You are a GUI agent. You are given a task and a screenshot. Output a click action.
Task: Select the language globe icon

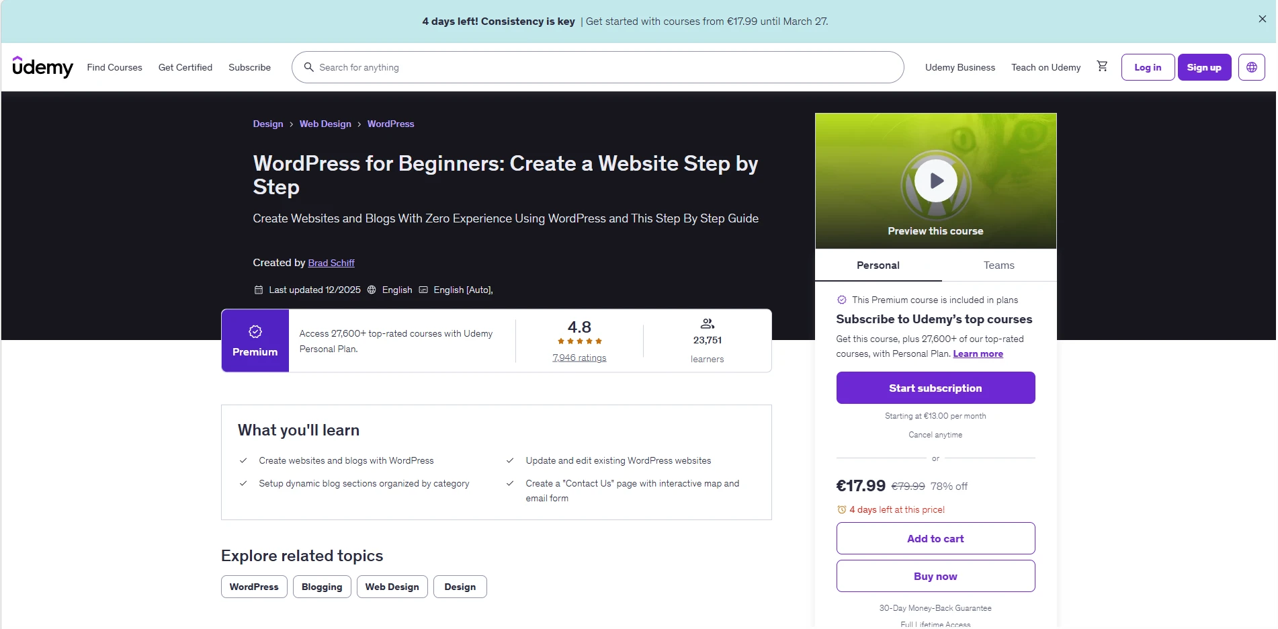1251,67
